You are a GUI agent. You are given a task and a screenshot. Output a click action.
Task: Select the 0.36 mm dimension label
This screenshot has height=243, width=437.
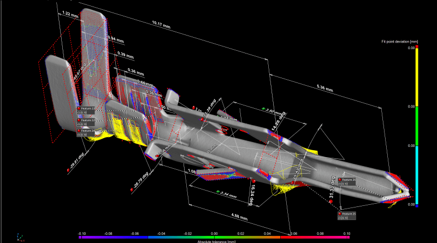pyautogui.click(x=136, y=72)
